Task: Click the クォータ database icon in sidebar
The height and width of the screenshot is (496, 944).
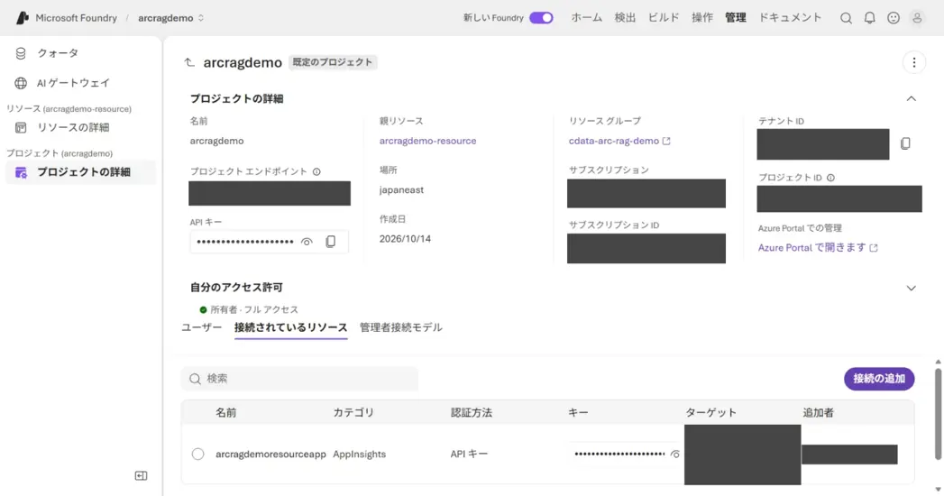Action: [x=21, y=53]
